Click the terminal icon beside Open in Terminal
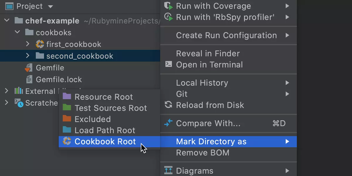Screen dimensions: 352x176 point(168,64)
